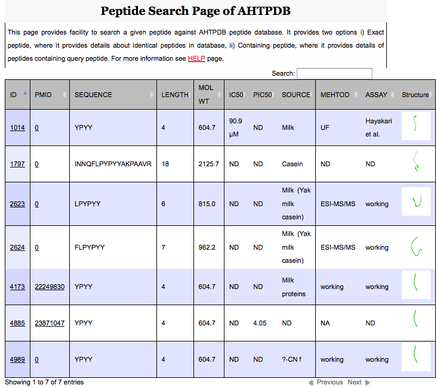Image resolution: width=437 pixels, height=388 pixels.
Task: Open peptide ID 1014 link
Action: (x=17, y=128)
